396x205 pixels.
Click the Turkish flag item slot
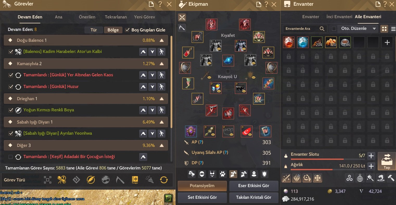(247, 132)
